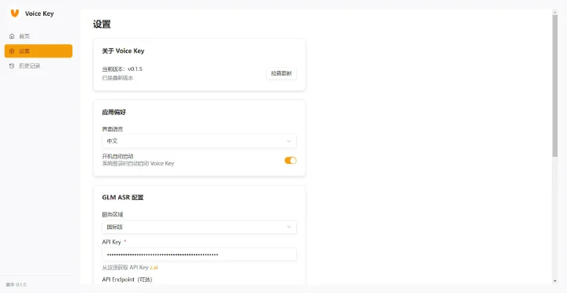Click the GLM ASR 配置 heading
The width and height of the screenshot is (567, 293).
[x=123, y=198]
